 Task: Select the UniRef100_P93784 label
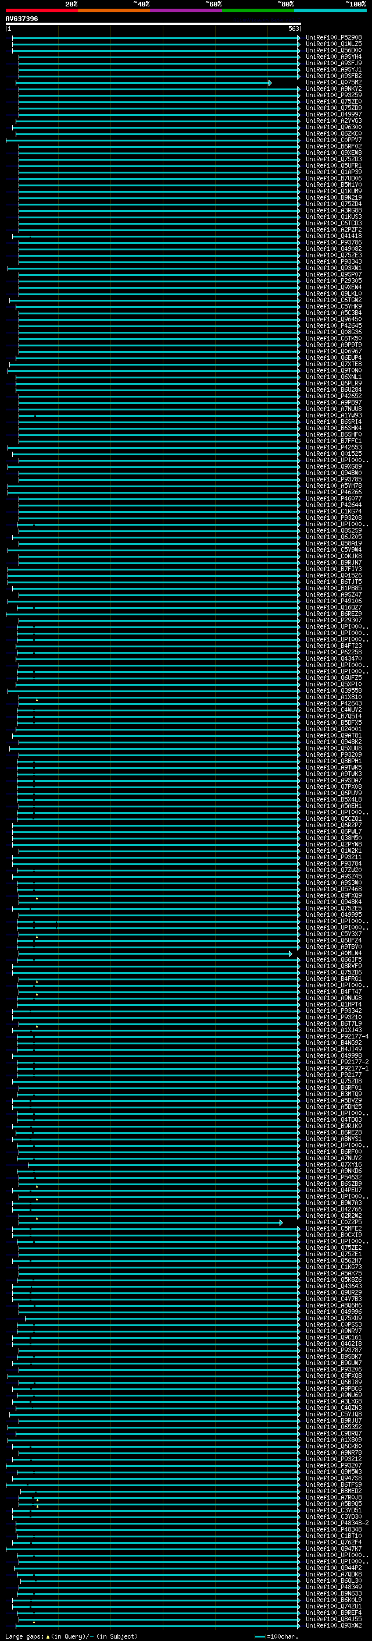coord(333,863)
